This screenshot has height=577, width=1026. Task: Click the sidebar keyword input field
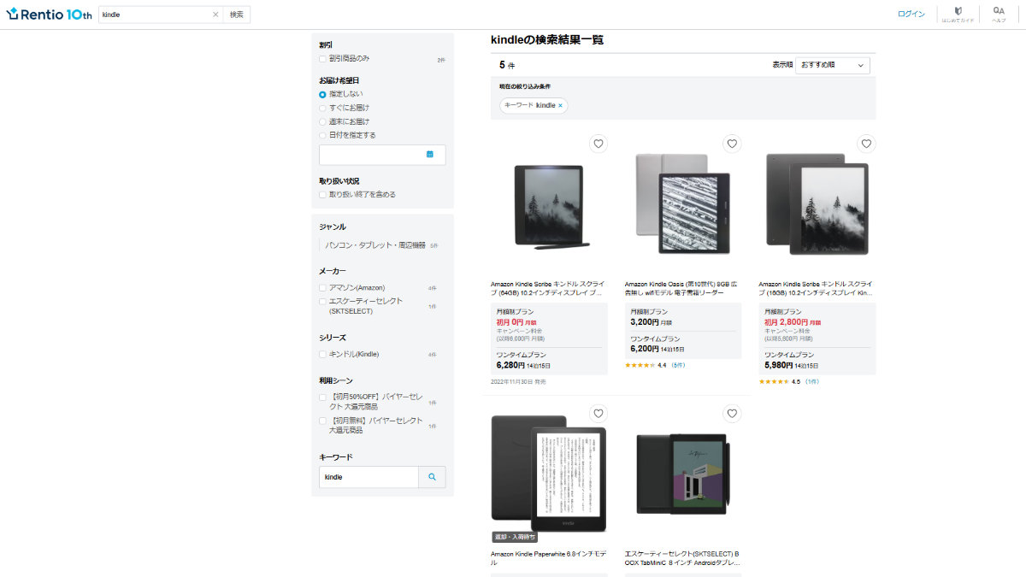[x=369, y=477]
